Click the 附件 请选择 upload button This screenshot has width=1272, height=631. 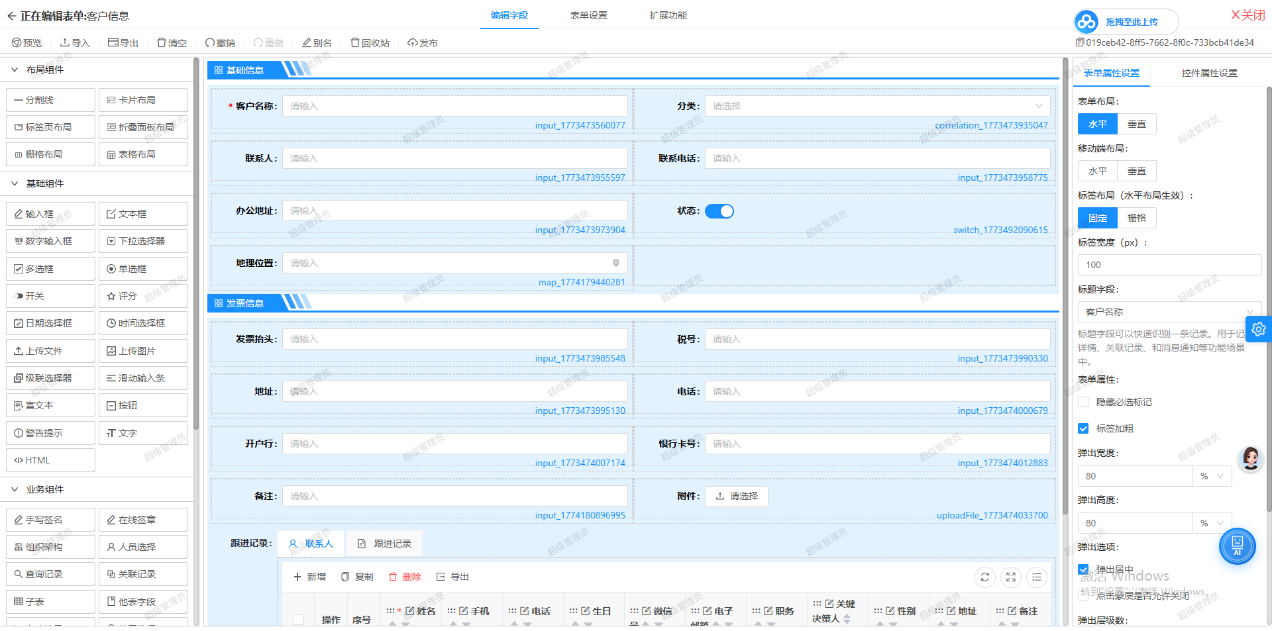point(737,496)
